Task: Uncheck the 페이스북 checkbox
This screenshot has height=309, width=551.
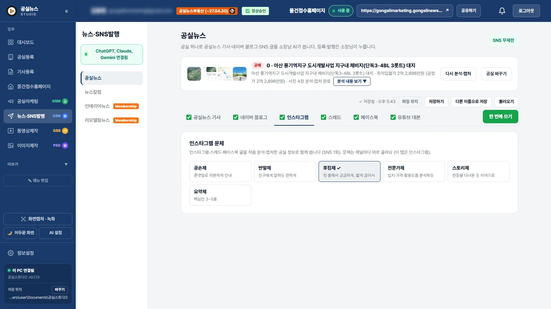Action: 356,117
